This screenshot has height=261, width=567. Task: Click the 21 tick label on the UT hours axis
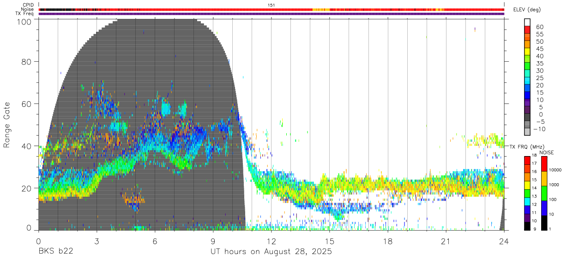pyautogui.click(x=446, y=241)
